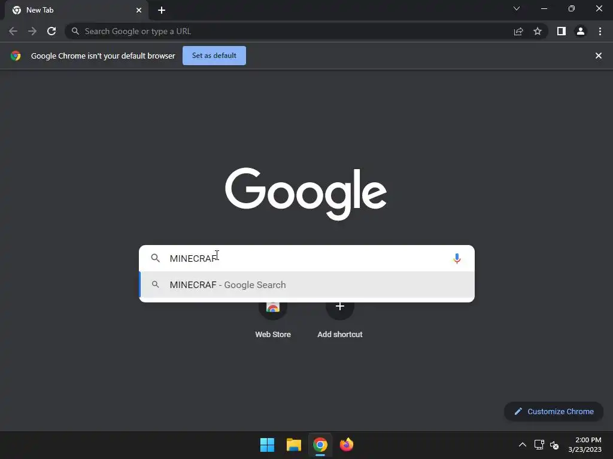613x459 pixels.
Task: Open the profile avatar menu
Action: point(581,31)
